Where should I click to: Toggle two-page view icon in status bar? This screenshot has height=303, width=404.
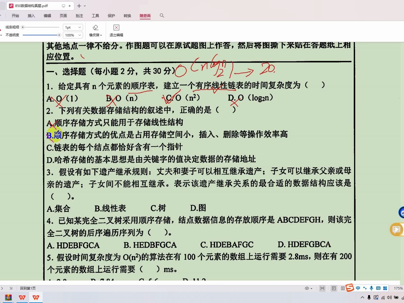[343, 288]
